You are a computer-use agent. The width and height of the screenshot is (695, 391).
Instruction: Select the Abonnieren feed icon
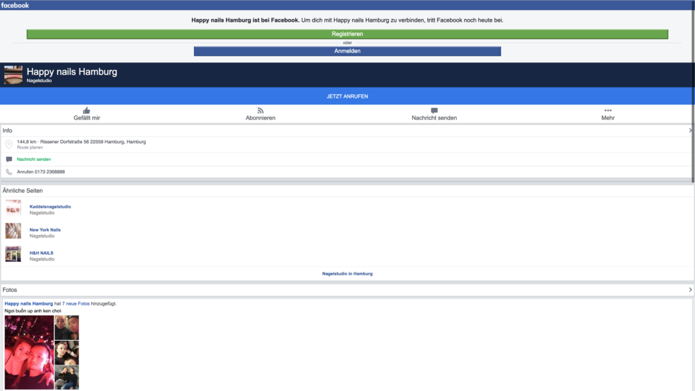[x=262, y=109]
